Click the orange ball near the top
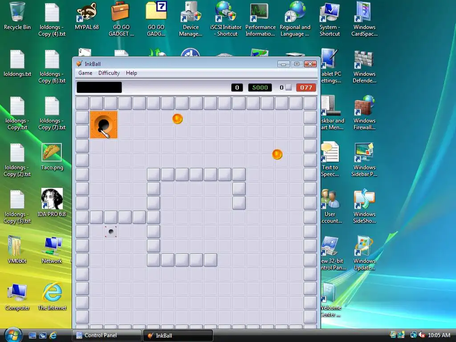The height and width of the screenshot is (342, 456). point(177,118)
